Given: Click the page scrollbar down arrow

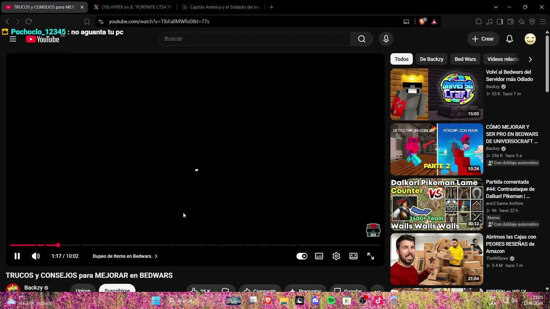Looking at the screenshot, I should point(547,289).
